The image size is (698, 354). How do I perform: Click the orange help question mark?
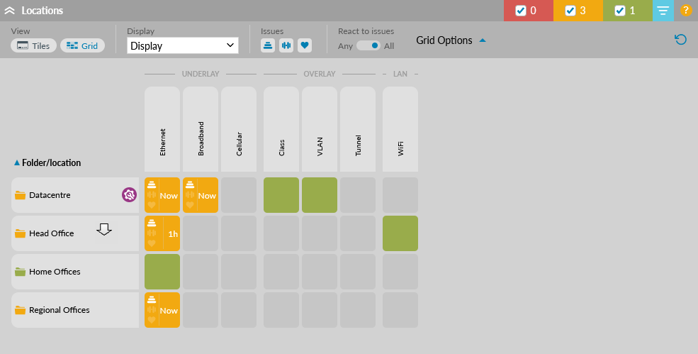[686, 11]
